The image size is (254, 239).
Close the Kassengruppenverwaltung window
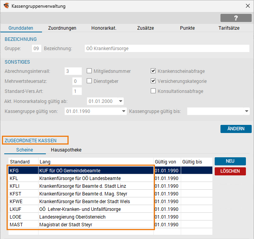point(247,6)
